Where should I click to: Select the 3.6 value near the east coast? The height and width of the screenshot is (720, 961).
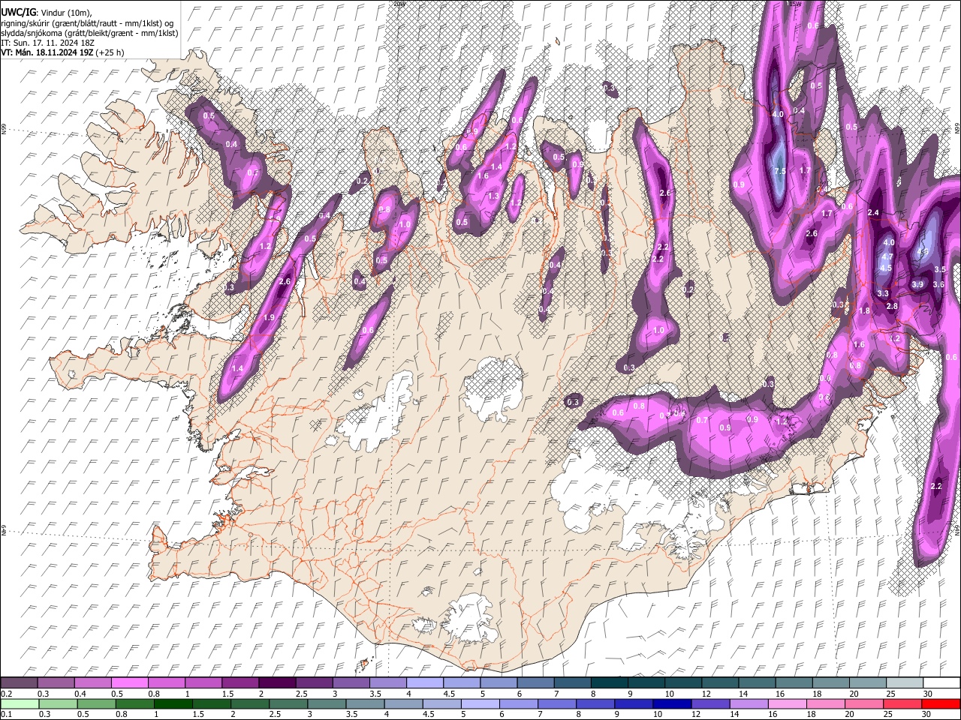click(x=938, y=284)
